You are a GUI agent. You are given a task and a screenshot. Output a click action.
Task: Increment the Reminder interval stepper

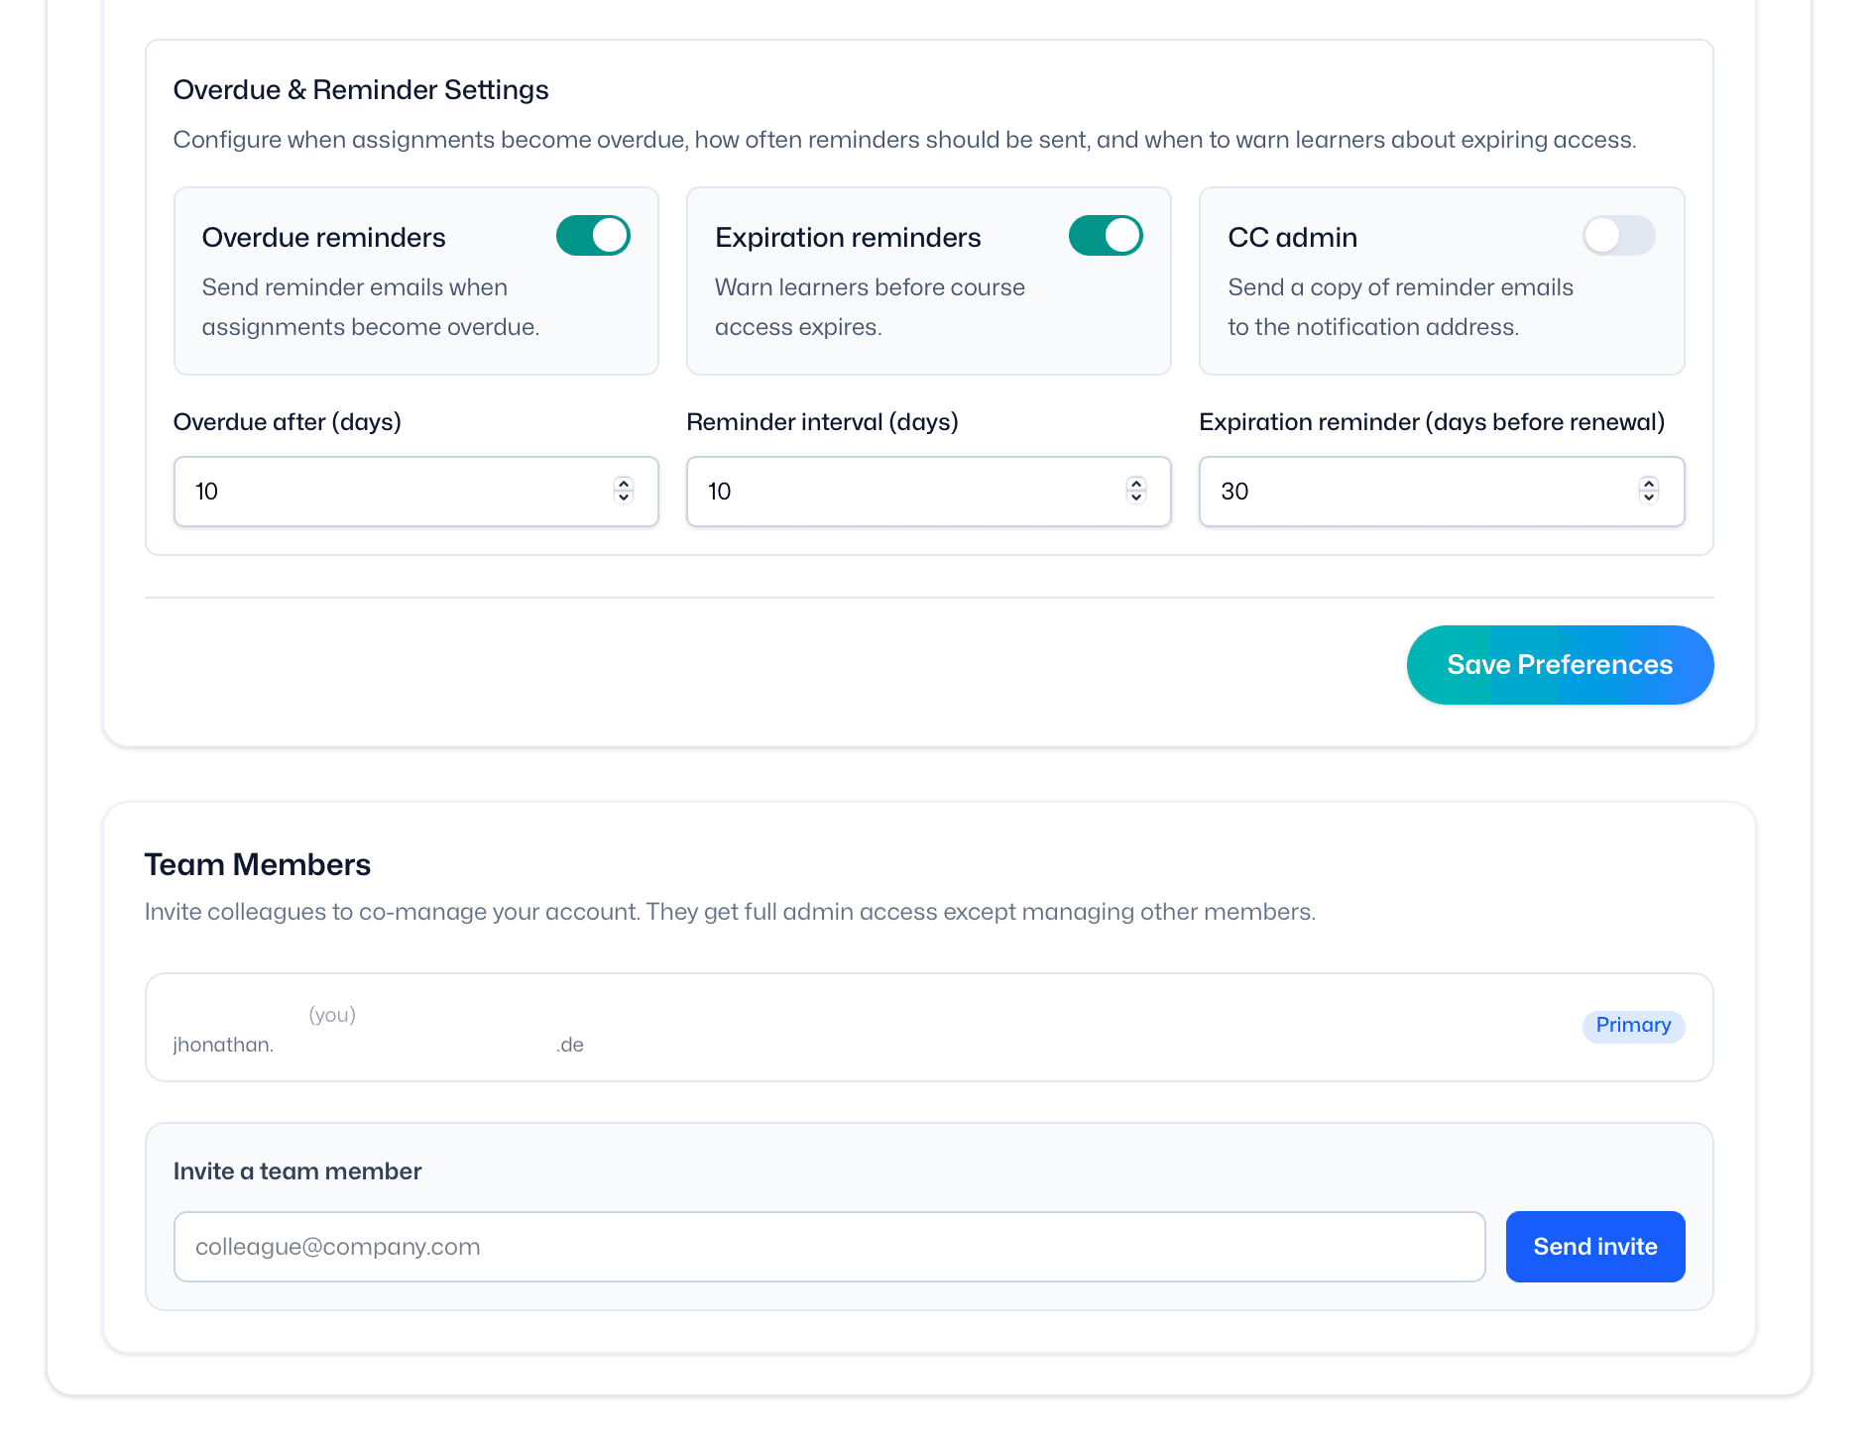1136,485
